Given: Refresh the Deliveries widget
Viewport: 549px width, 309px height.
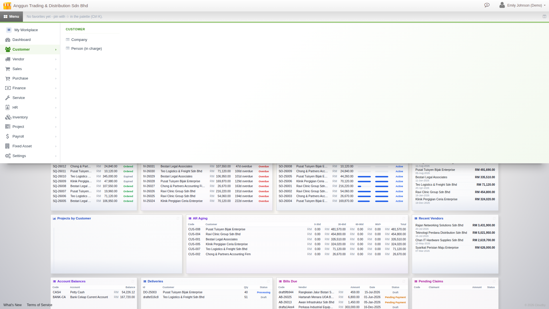Looking at the screenshot, I should point(268,282).
